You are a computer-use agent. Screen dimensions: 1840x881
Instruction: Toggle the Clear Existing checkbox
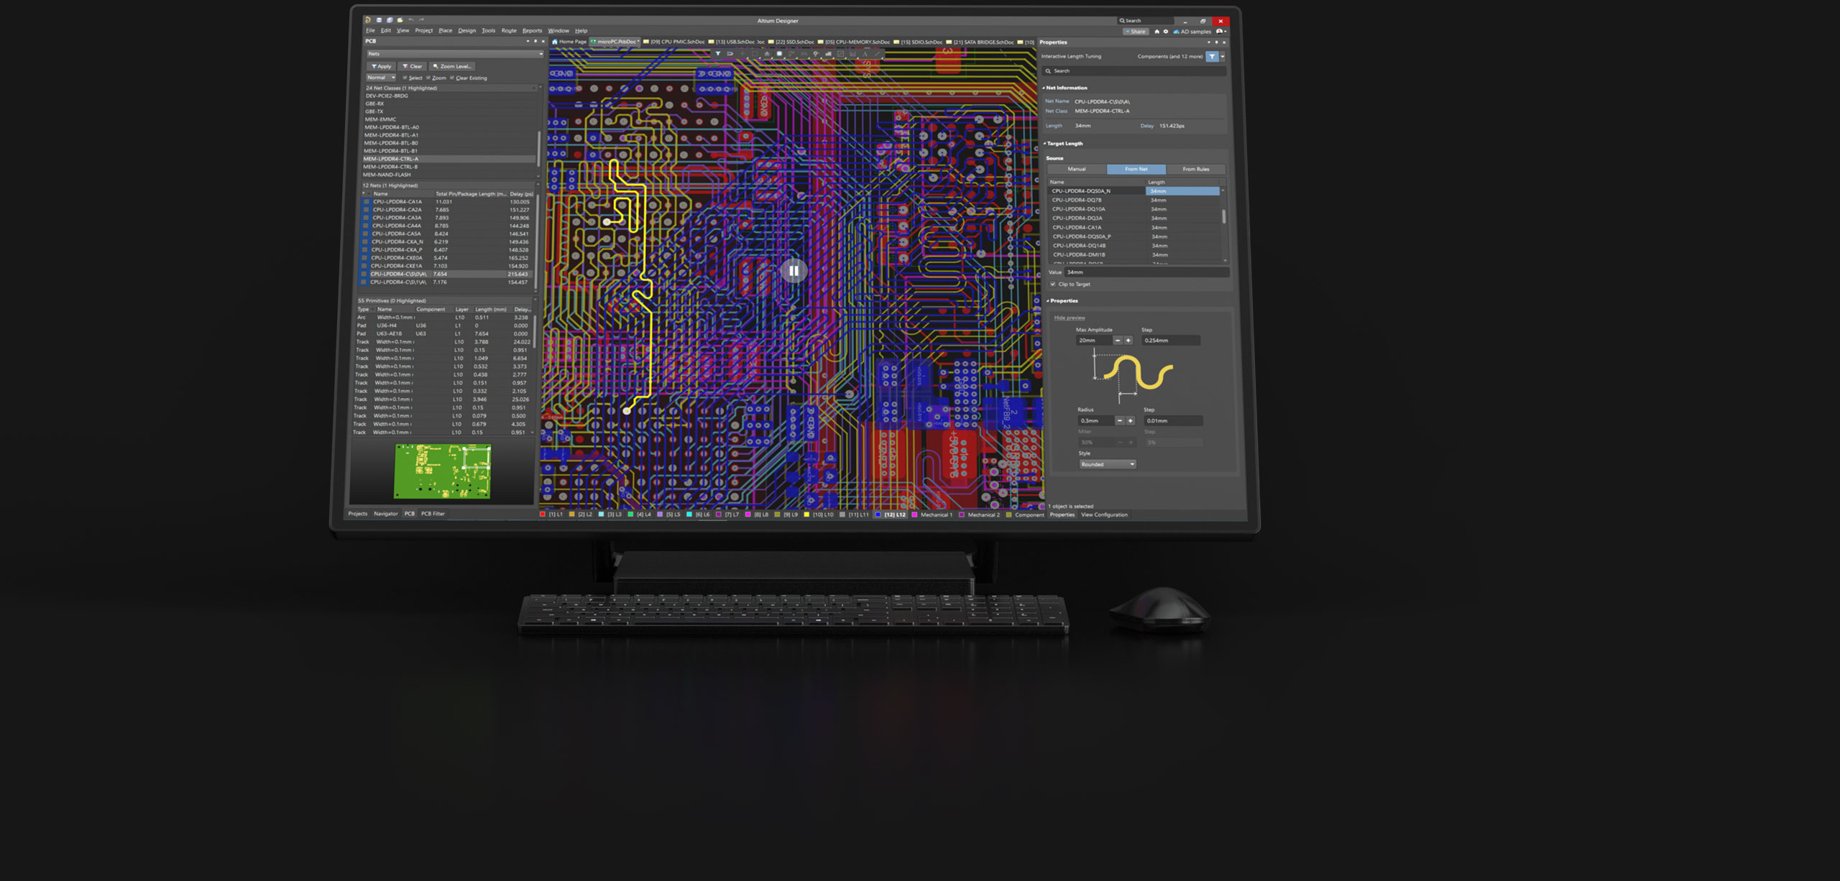coord(452,78)
